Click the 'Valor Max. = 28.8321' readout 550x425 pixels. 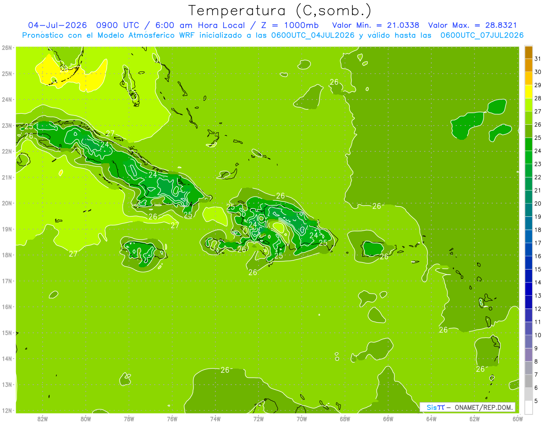coord(472,25)
